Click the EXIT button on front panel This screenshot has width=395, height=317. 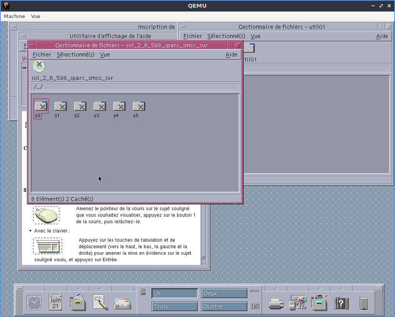256,307
